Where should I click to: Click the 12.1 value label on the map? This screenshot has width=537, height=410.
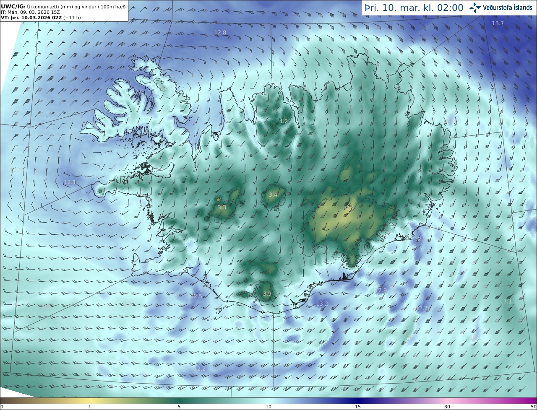pyautogui.click(x=70, y=182)
